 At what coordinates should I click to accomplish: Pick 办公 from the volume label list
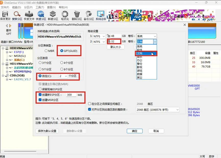pos(146,60)
